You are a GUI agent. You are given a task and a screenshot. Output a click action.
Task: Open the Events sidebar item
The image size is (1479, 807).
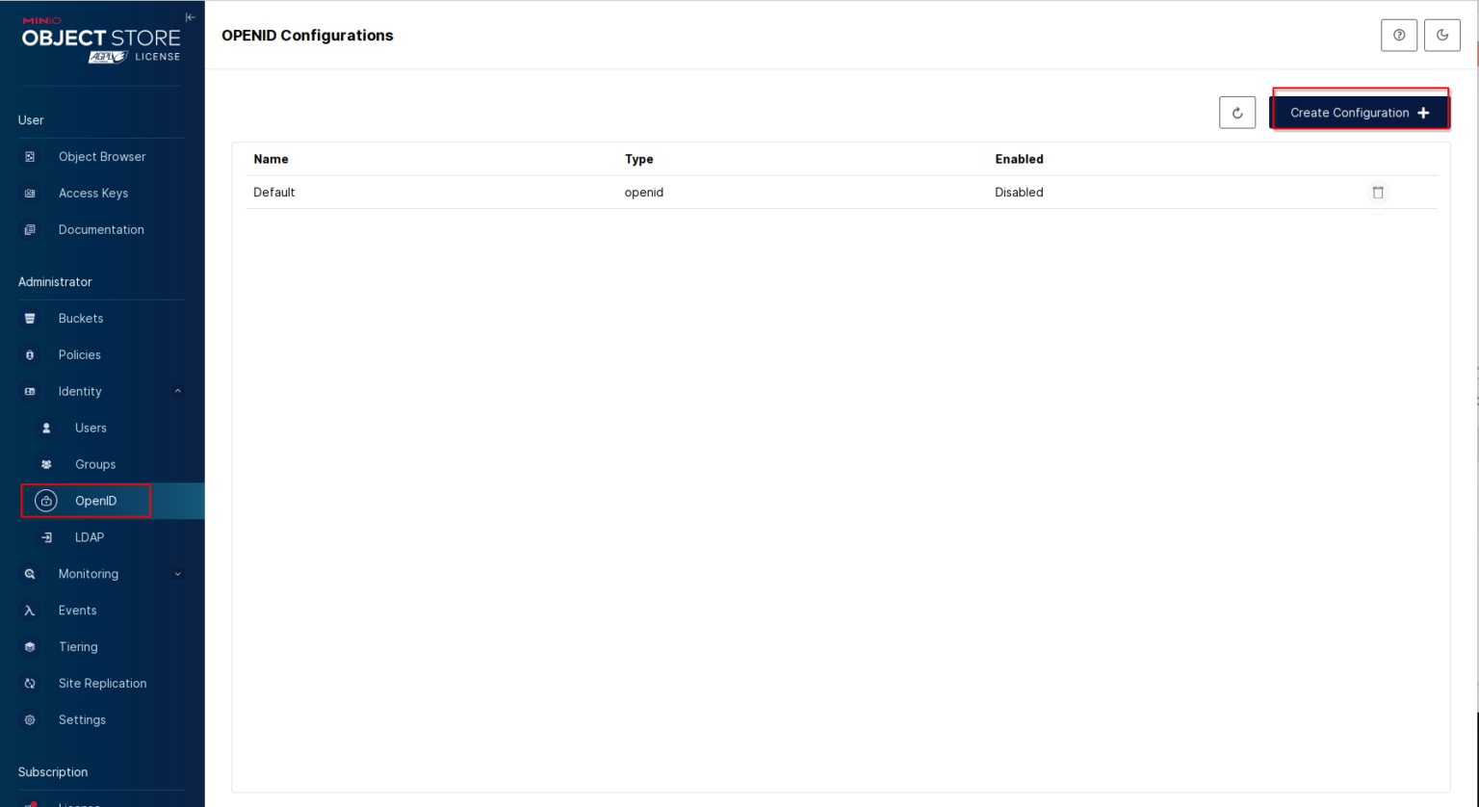click(x=77, y=610)
